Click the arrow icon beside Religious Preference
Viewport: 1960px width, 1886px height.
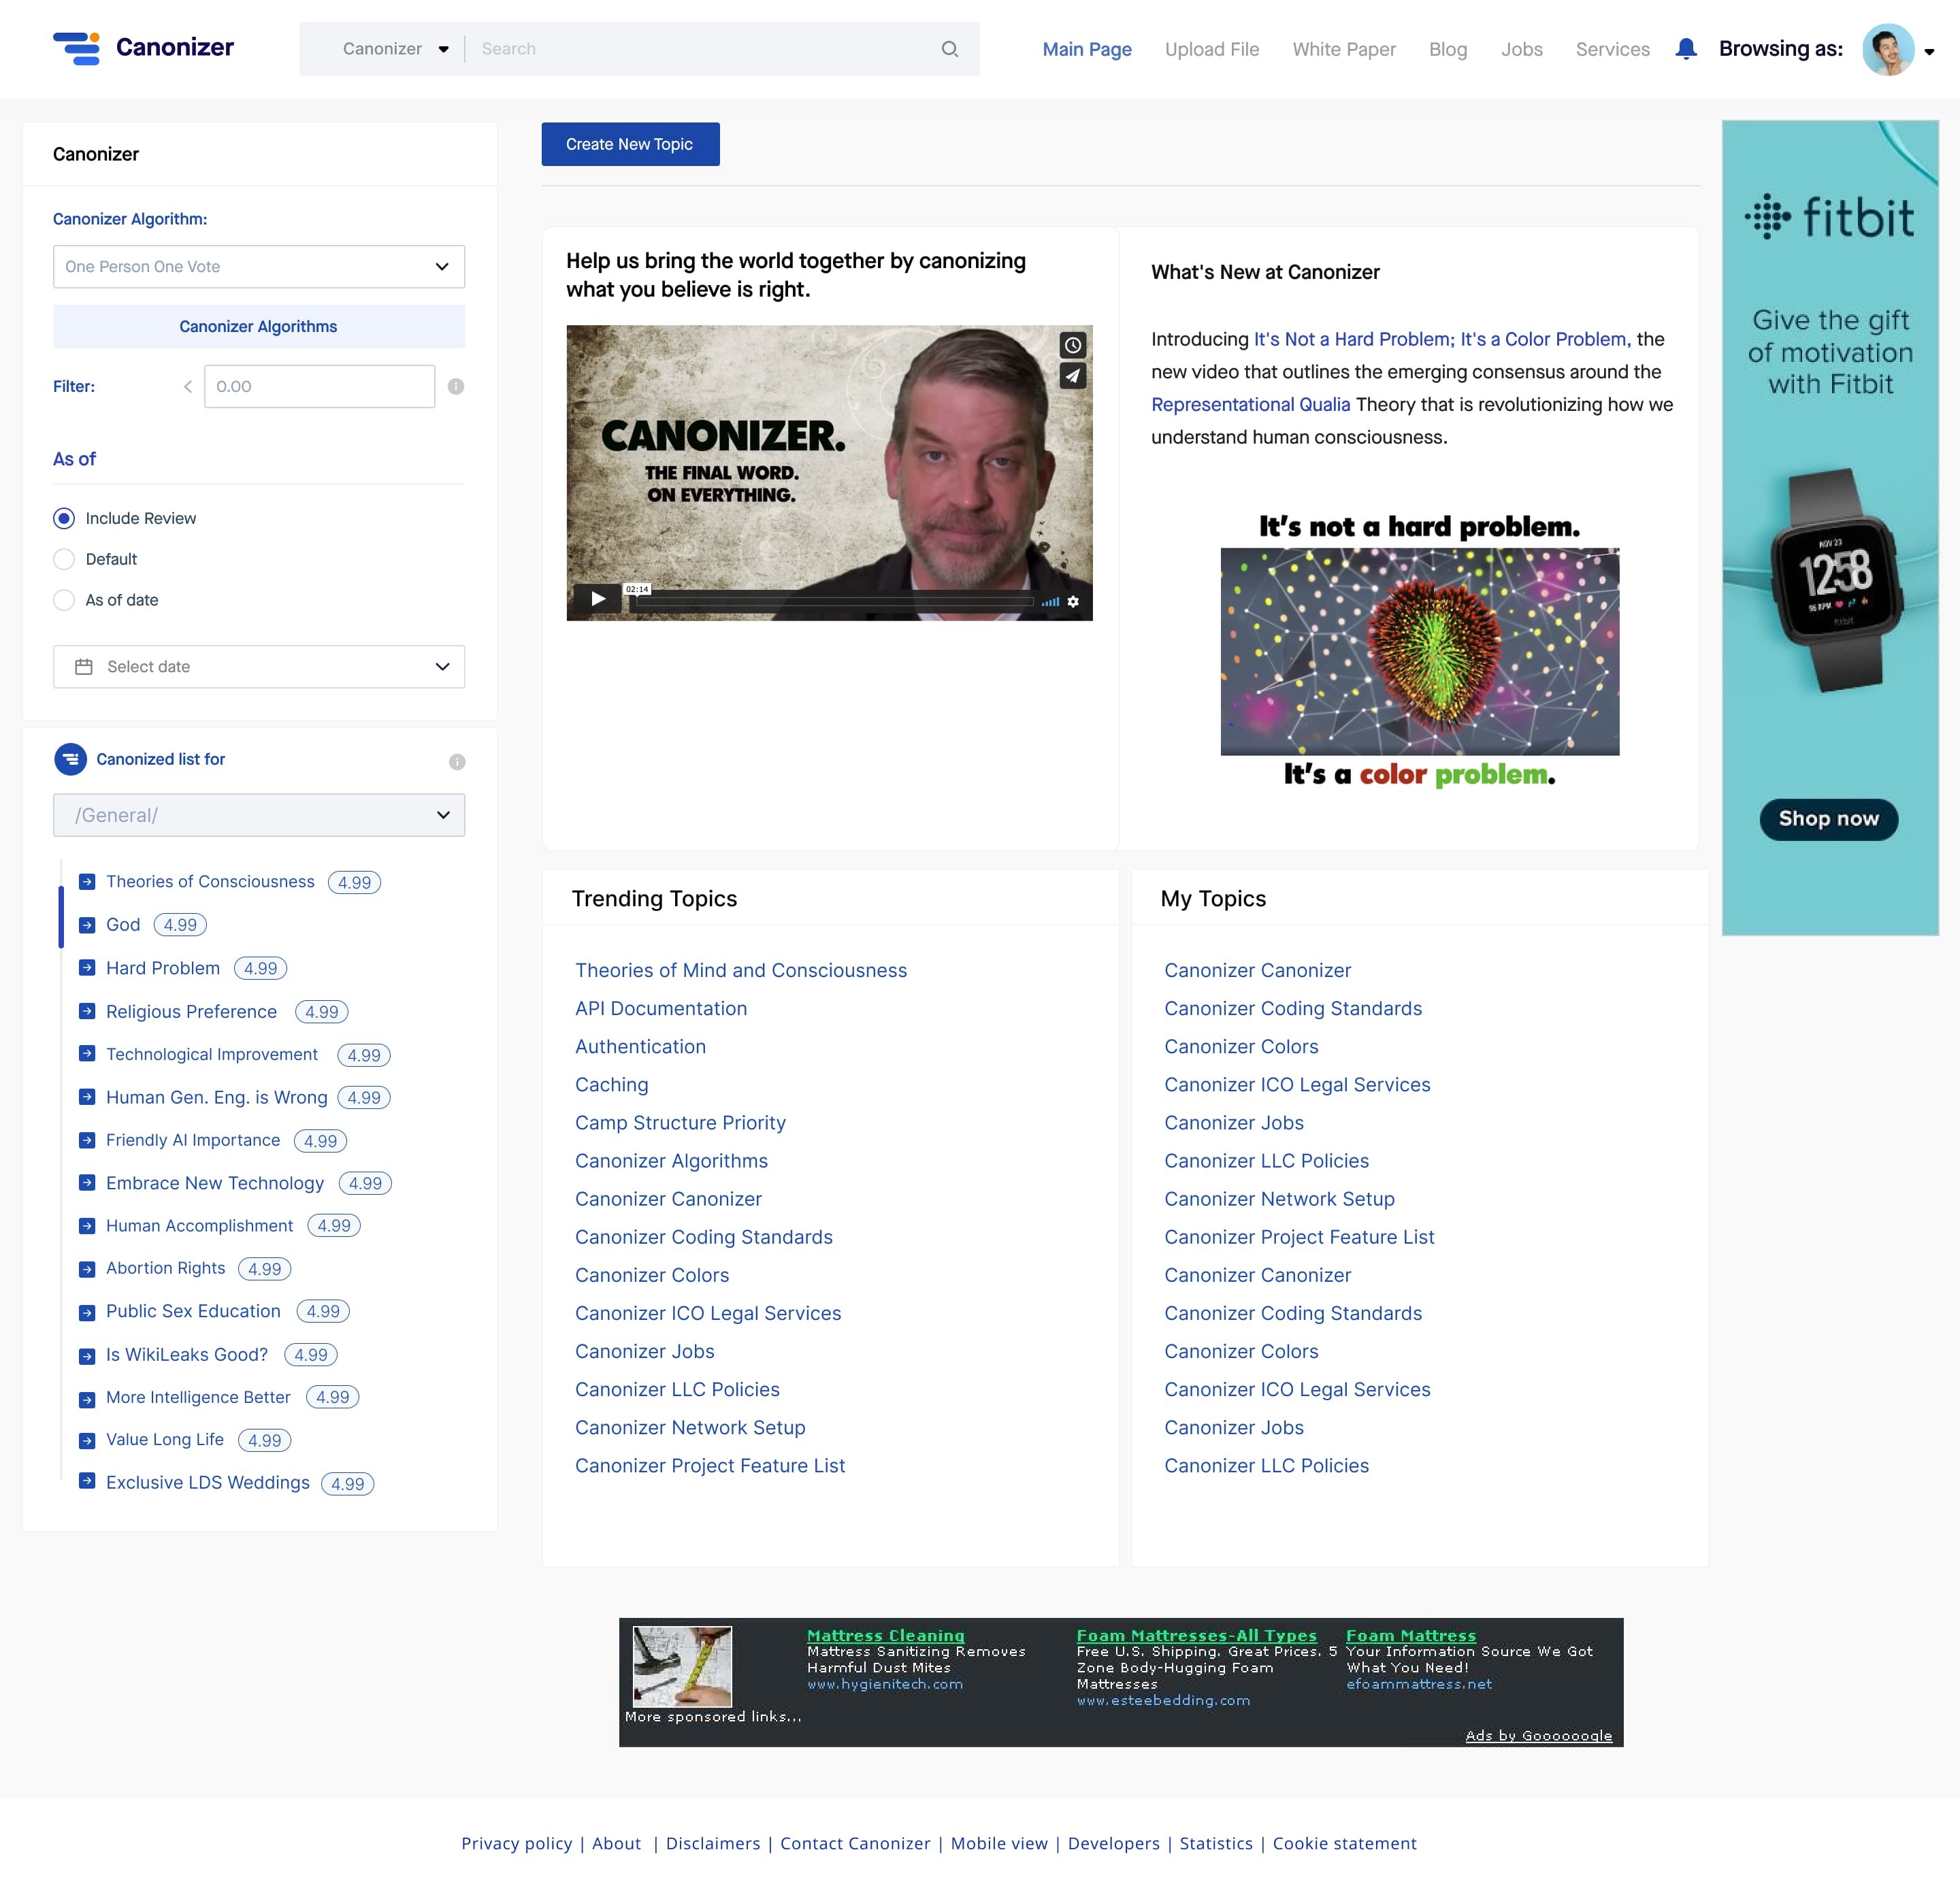[x=87, y=1010]
